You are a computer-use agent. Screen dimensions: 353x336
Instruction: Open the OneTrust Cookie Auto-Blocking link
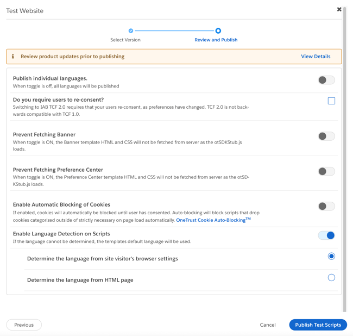pyautogui.click(x=213, y=220)
